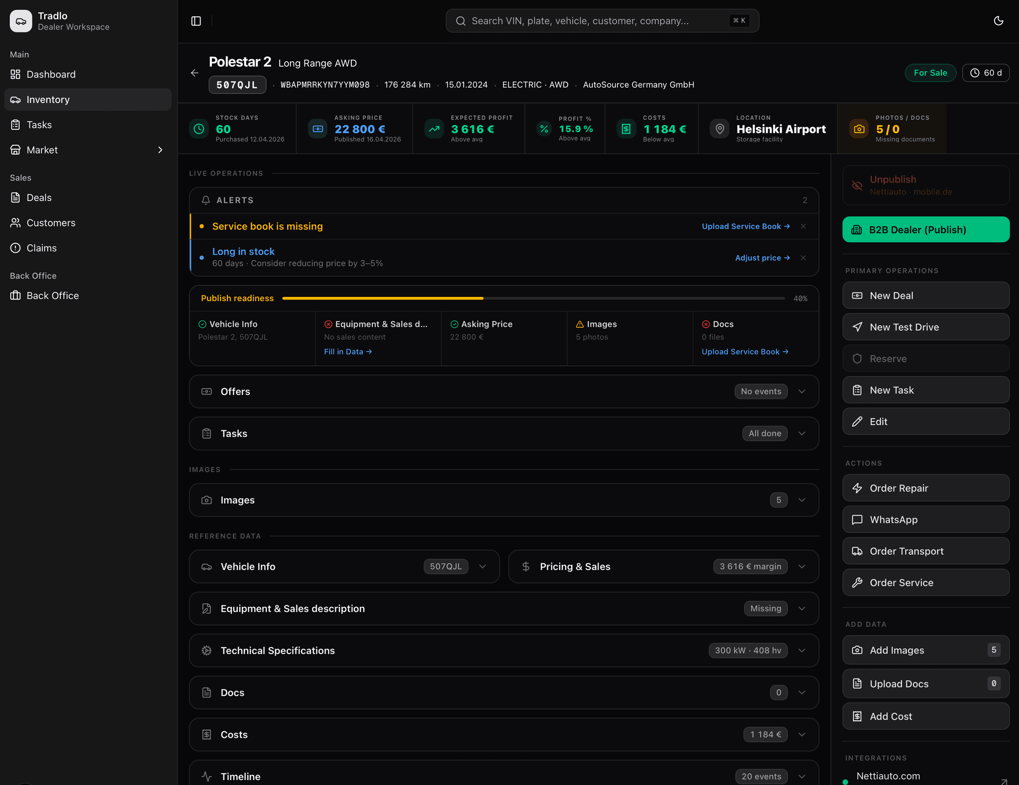
Task: Expand the Timeline section chevron
Action: coord(802,777)
